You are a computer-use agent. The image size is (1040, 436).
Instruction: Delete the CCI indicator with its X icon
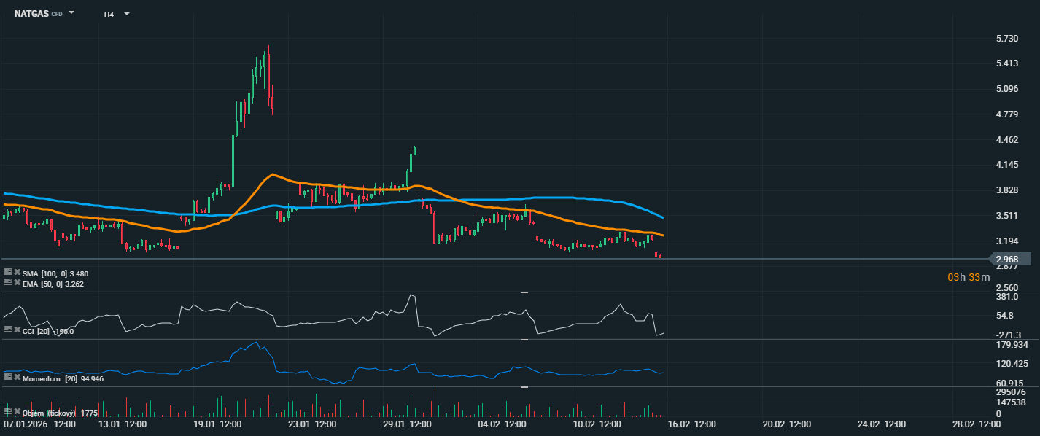[17, 330]
